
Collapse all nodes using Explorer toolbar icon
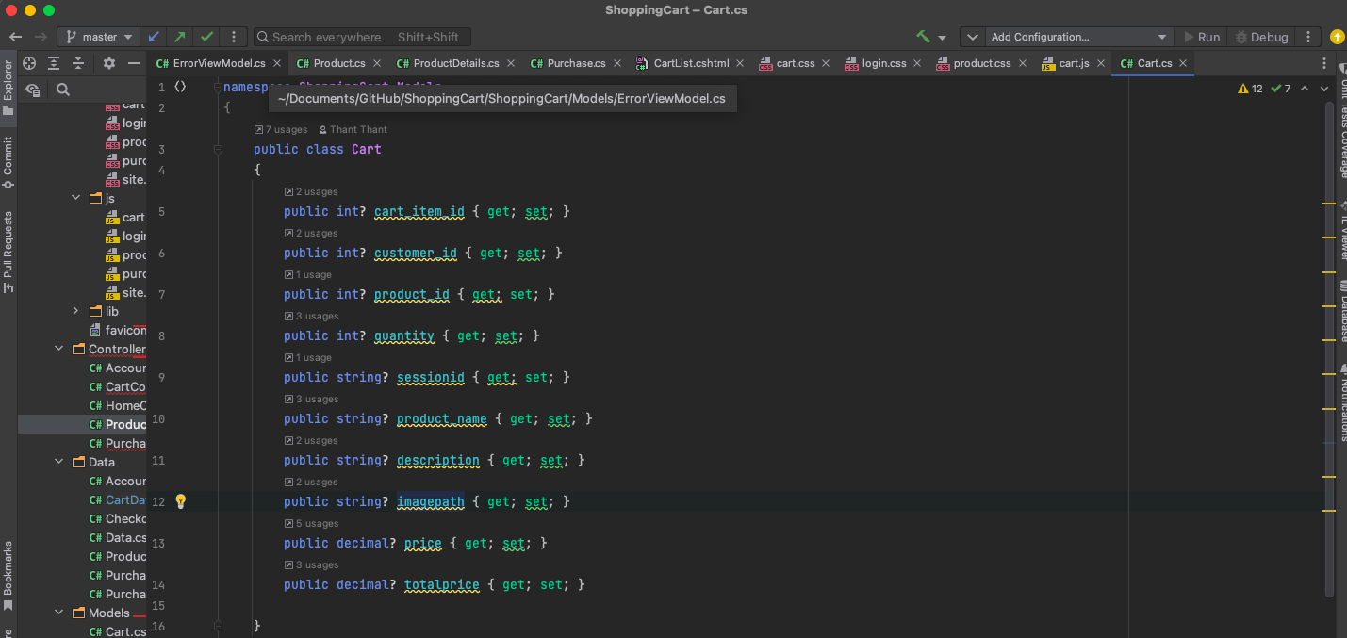point(77,62)
